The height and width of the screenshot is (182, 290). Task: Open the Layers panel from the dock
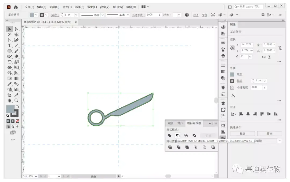point(223,103)
